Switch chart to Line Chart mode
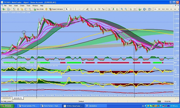 (x=117, y=9)
